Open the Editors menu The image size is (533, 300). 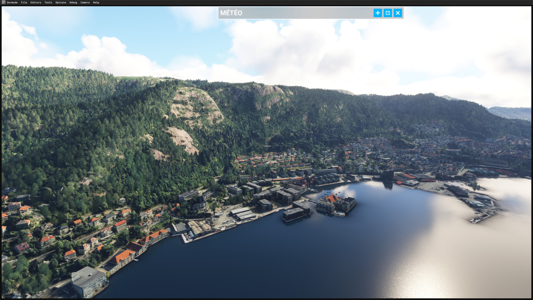point(36,2)
